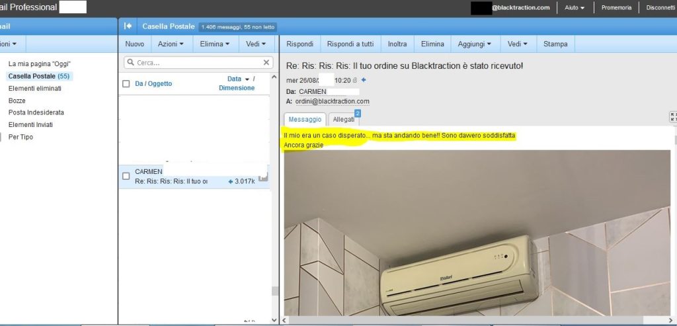Open the Azioni dropdown menu
Screen dimensions: 677x326
(171, 44)
